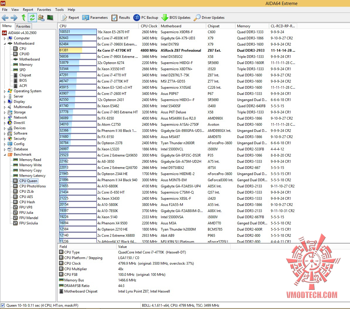Open the View menu
The width and height of the screenshot is (350, 309).
pos(15,10)
